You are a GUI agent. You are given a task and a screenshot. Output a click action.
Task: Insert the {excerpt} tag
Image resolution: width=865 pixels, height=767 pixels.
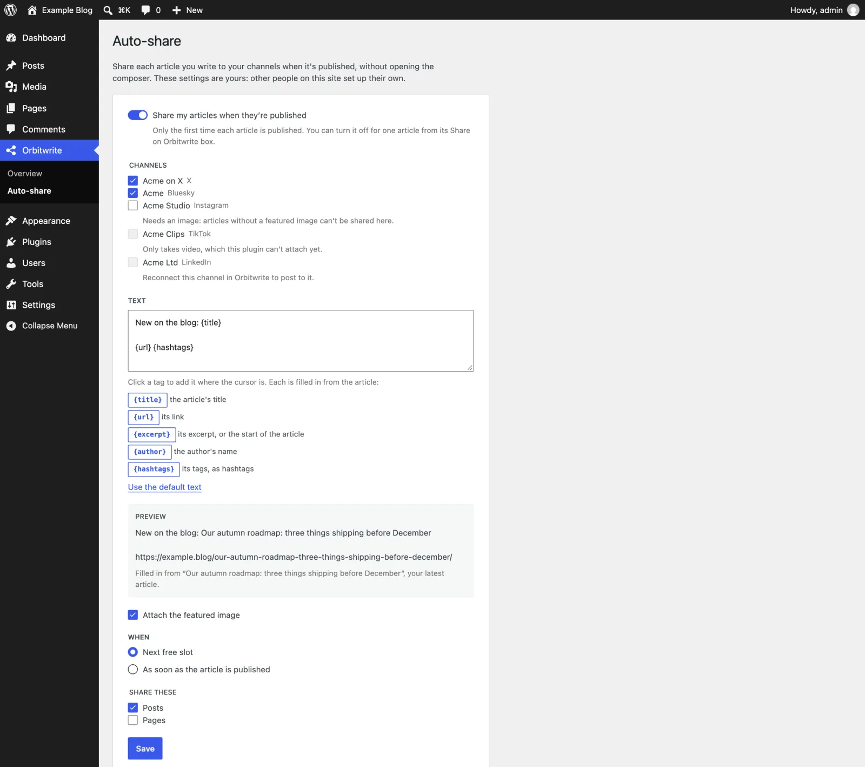tap(152, 434)
